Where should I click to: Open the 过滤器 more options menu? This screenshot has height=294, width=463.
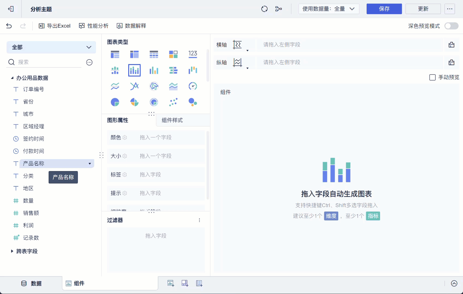click(200, 220)
